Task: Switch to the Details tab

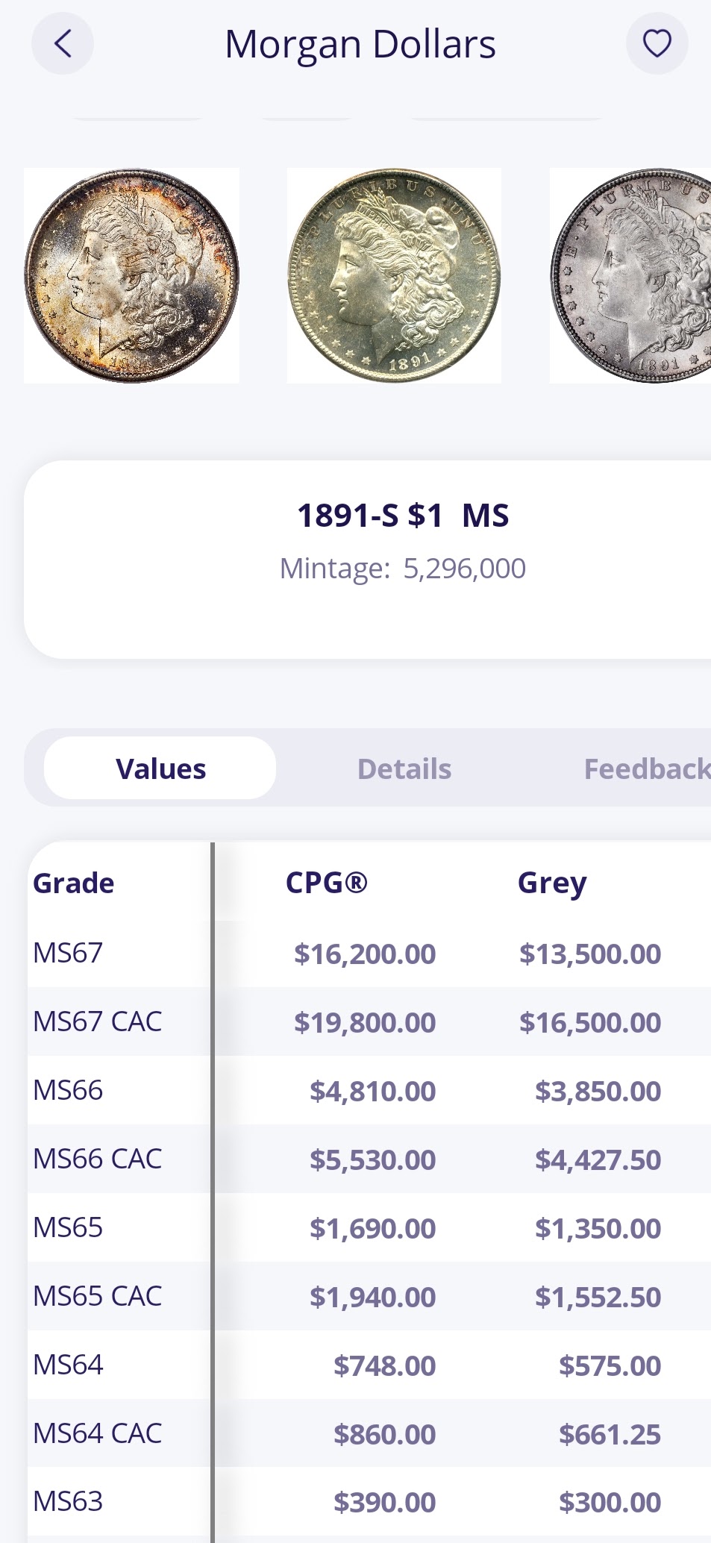Action: coord(404,769)
